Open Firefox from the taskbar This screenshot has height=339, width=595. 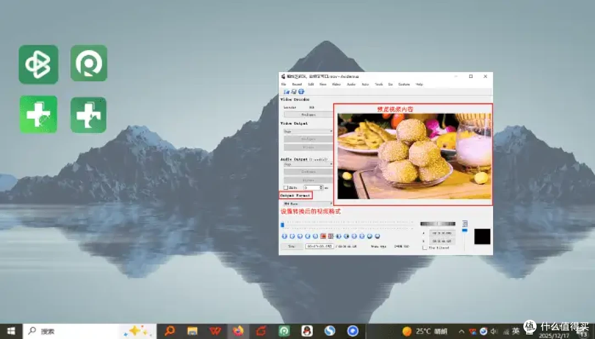point(239,331)
